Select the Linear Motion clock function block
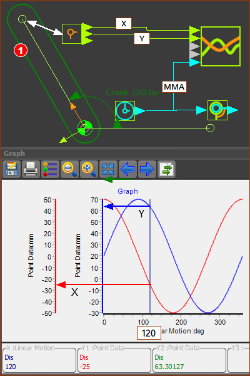The image size is (250, 376). pos(125,111)
